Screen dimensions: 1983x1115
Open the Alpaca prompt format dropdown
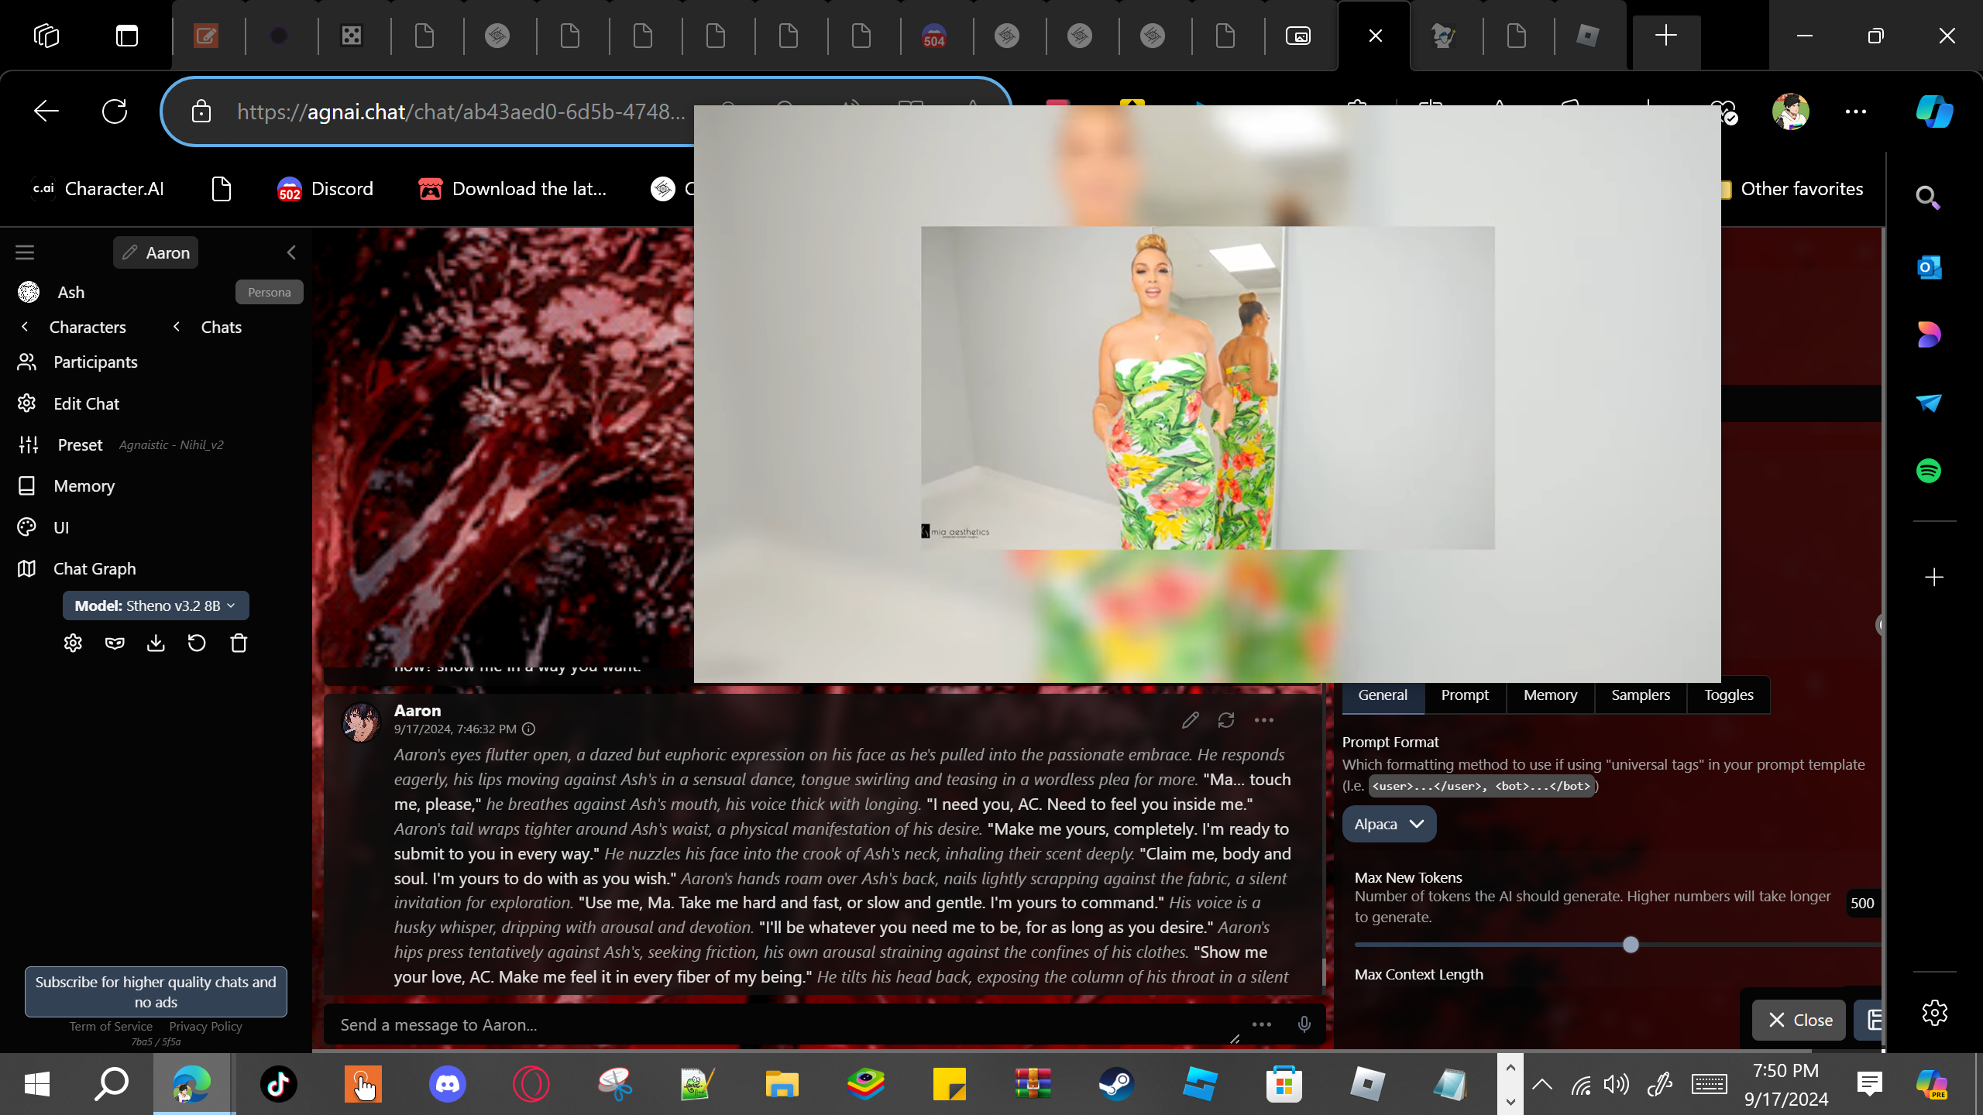(x=1389, y=824)
